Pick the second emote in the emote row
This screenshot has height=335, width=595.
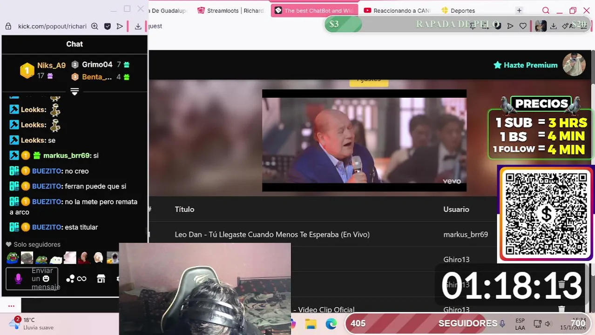tap(27, 258)
